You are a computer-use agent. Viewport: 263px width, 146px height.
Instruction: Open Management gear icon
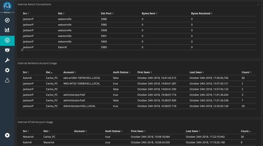tap(7, 70)
